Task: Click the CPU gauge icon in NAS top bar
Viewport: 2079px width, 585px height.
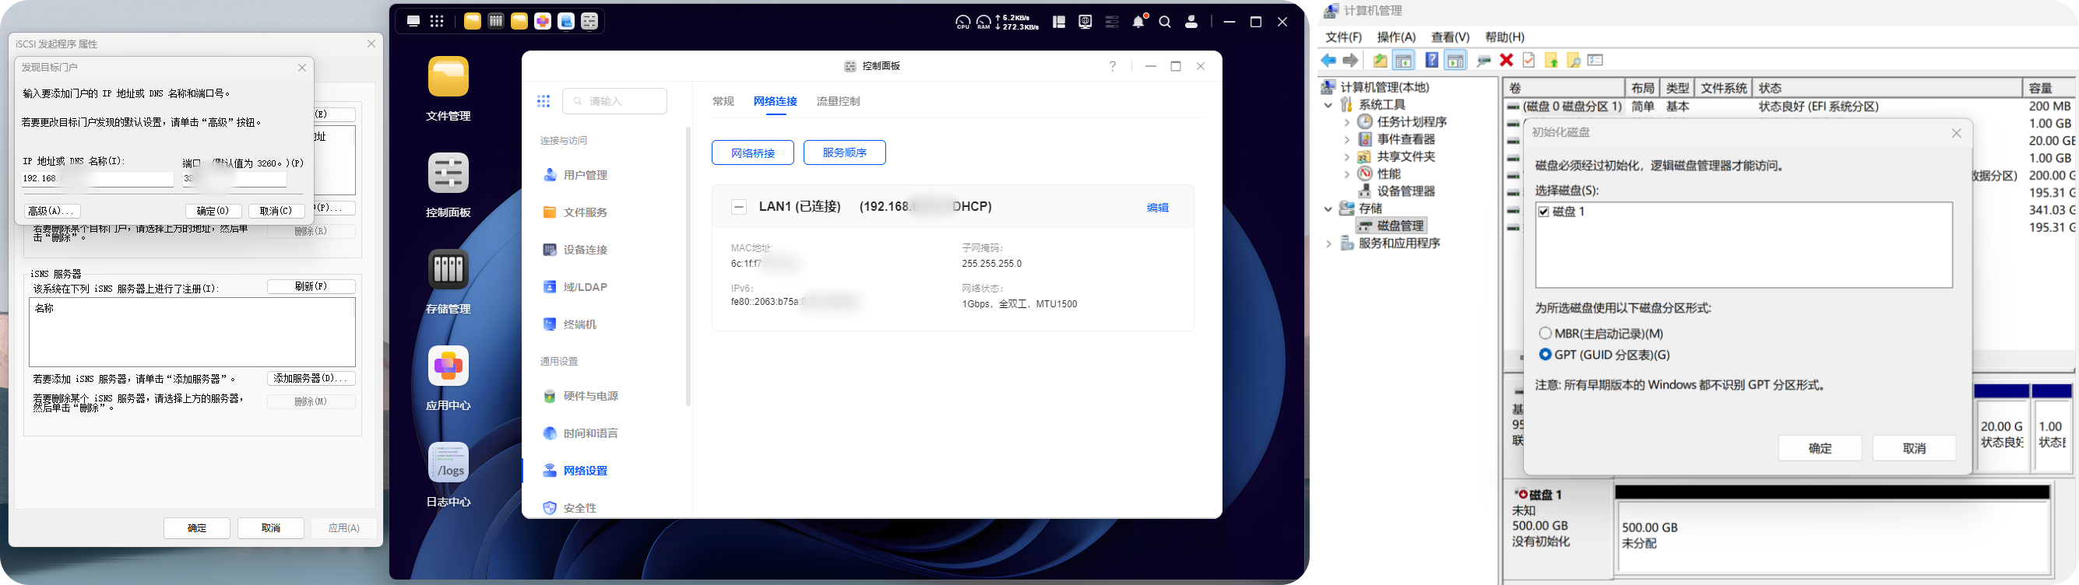Action: tap(963, 22)
